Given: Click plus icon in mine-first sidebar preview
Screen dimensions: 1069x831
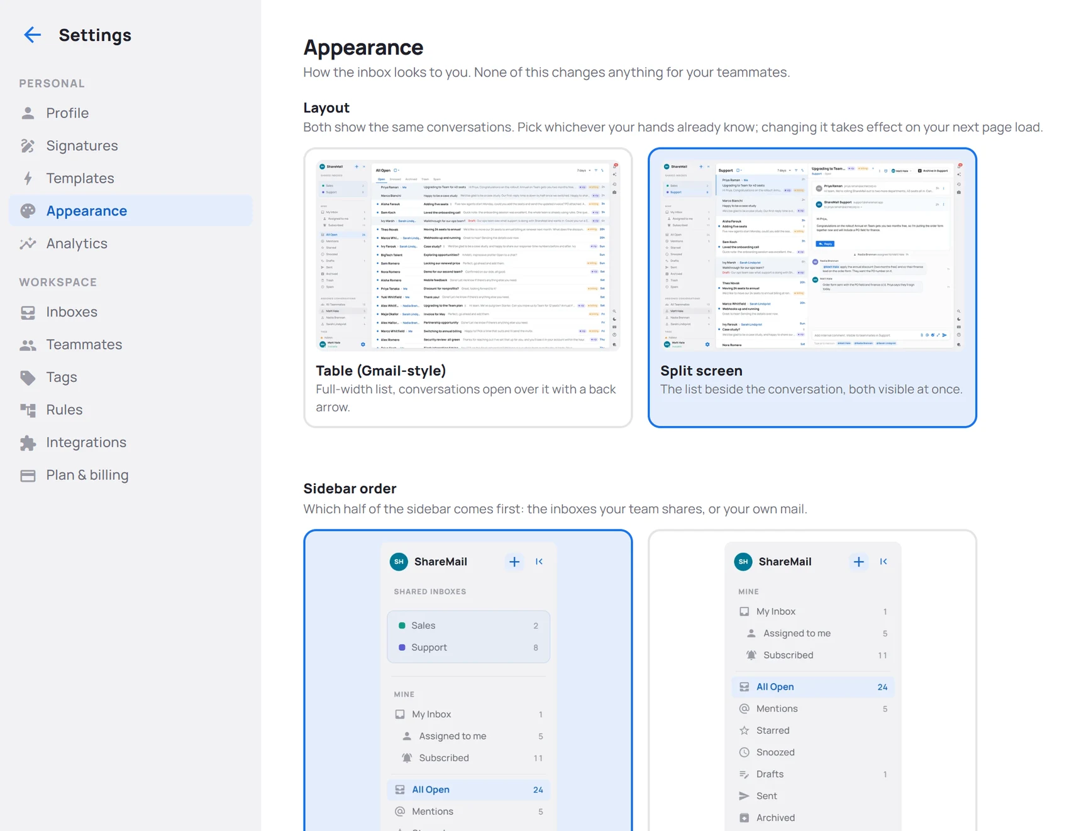Looking at the screenshot, I should [x=859, y=562].
